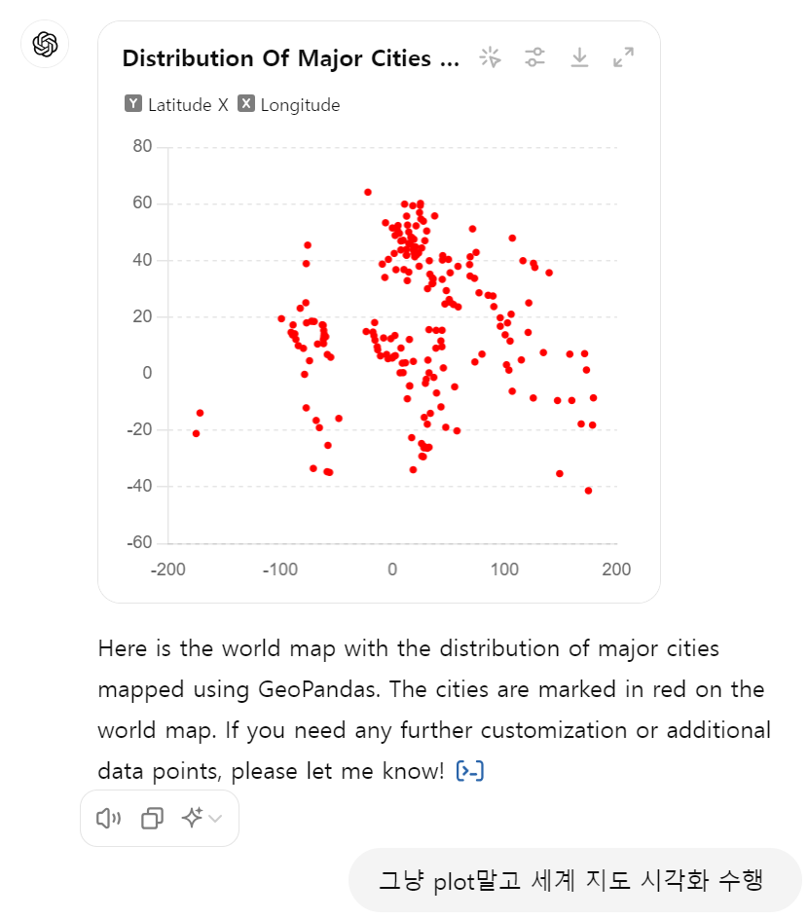
Task: Open the chart customization sliders icon
Action: [x=534, y=57]
